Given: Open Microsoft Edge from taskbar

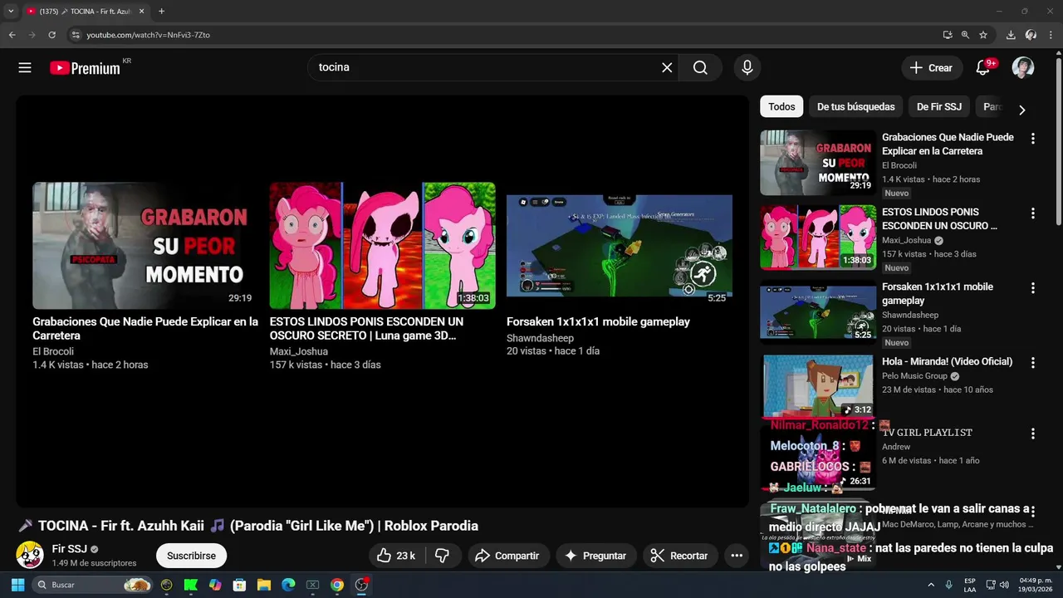Looking at the screenshot, I should coord(287,585).
